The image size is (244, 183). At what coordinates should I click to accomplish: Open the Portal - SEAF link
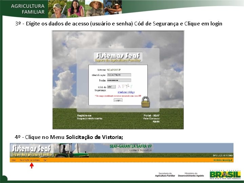tap(151, 116)
